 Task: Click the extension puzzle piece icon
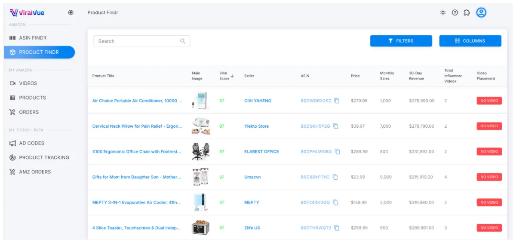coord(467,12)
